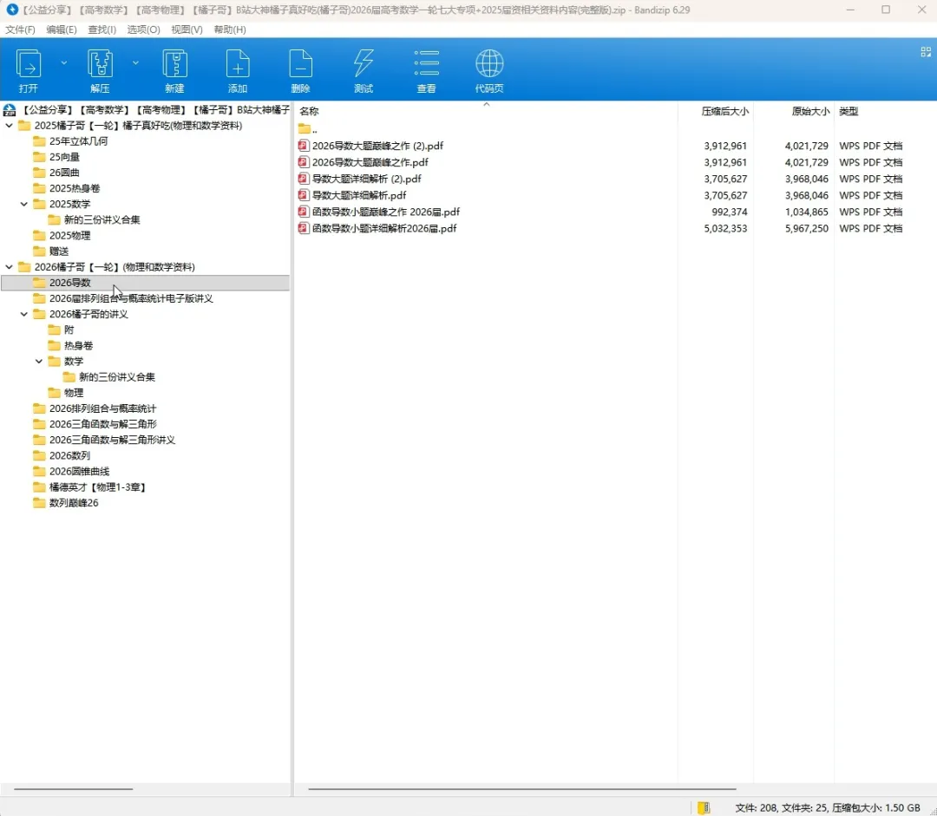Click PDF icon of 导数大题详细解析 (2).pdf
Image resolution: width=937 pixels, height=816 pixels.
click(304, 179)
